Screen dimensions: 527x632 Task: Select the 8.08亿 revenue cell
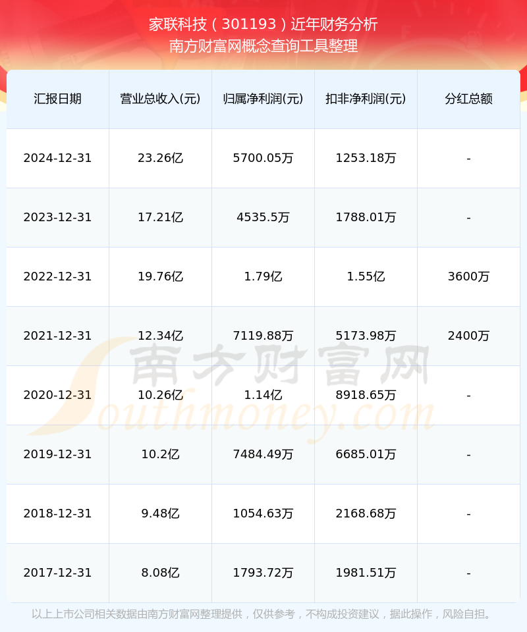coord(161,573)
